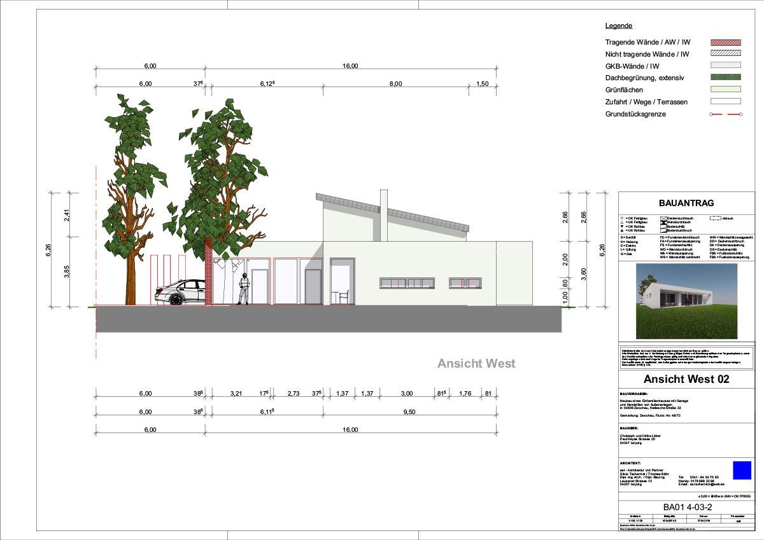The width and height of the screenshot is (764, 540).
Task: Click the light green Grünflächen legend swatch
Action: pyautogui.click(x=725, y=90)
